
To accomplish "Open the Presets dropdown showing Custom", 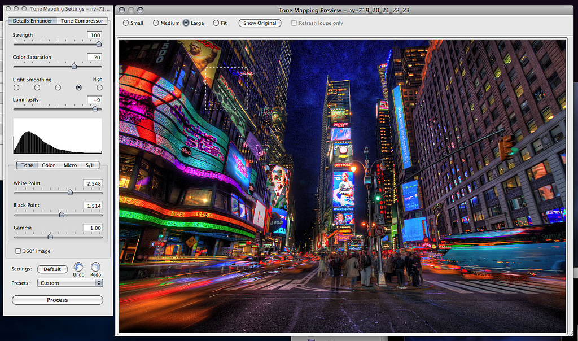I will point(70,283).
